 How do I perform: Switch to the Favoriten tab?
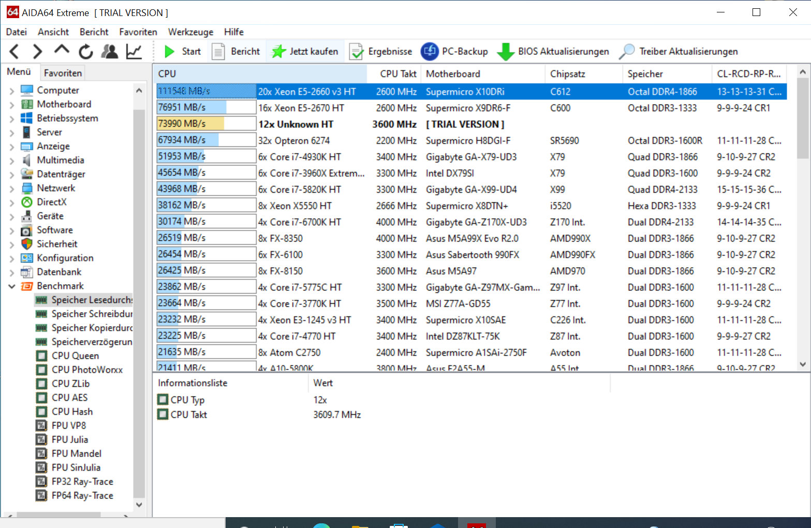(x=63, y=73)
